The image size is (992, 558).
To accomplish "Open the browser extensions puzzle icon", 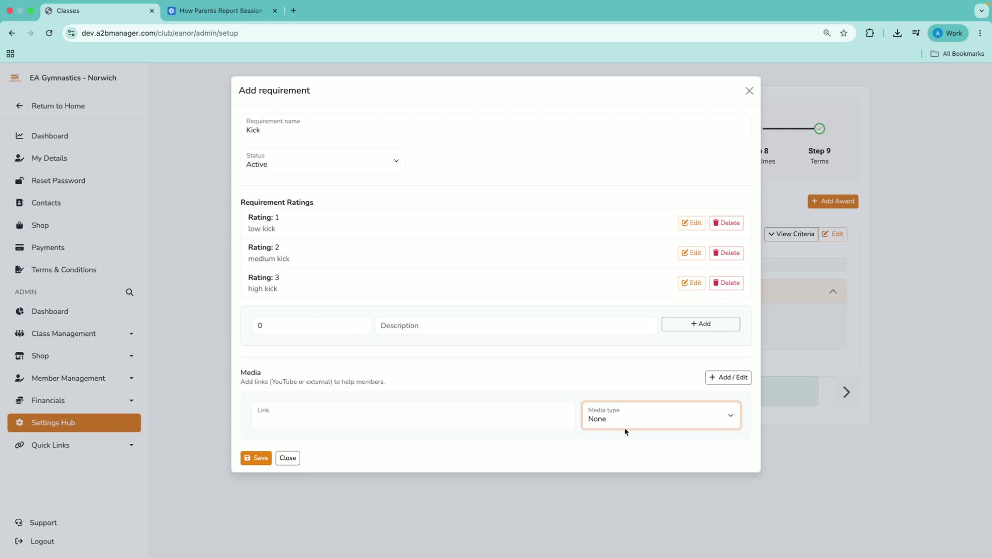I will coord(870,33).
